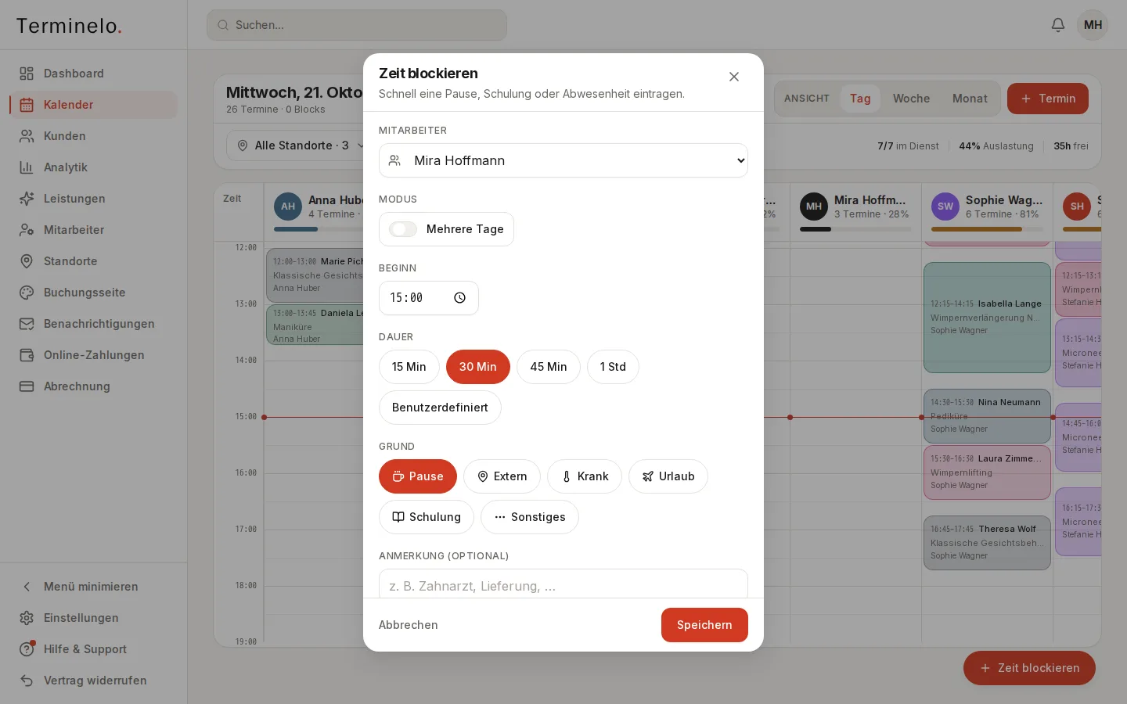1127x704 pixels.
Task: Click the Anmerkung note input field
Action: pyautogui.click(x=563, y=585)
